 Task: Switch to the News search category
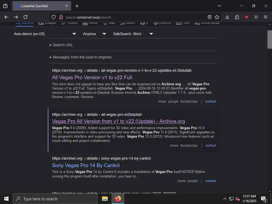pos(90,23)
